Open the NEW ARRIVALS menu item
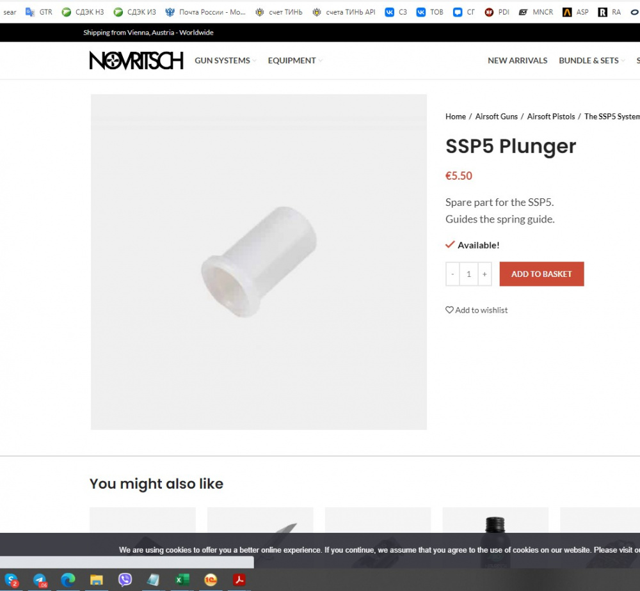The image size is (640, 591). click(517, 60)
